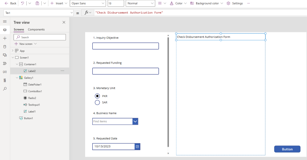Open the Advanced tools icon in sidebar

click(x=5, y=80)
